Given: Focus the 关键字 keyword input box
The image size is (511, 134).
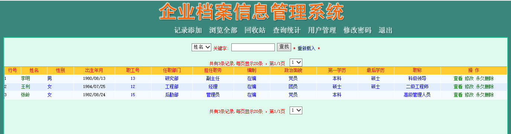Looking at the screenshot, I should 253,47.
